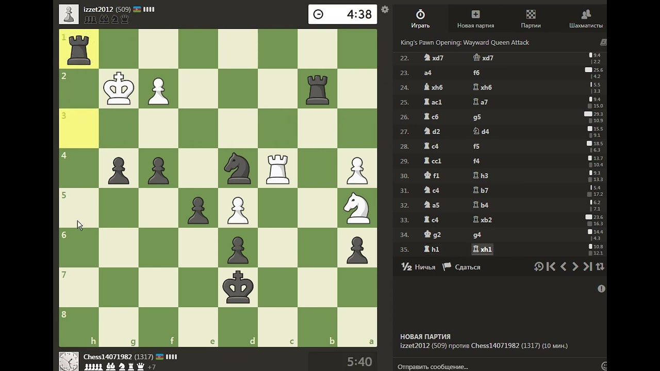Image resolution: width=660 pixels, height=371 pixels.
Task: Select black's move h3 in move 30
Action: (x=481, y=176)
